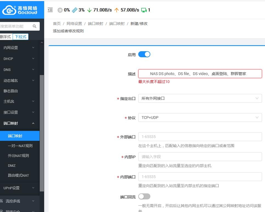The image size is (265, 212).
Task: Click 网络设置 breadcrumb link
Action: (74, 24)
